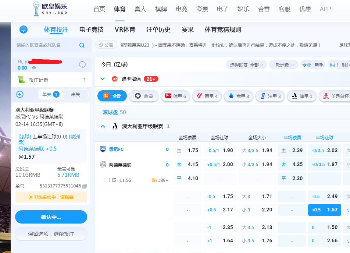The height and width of the screenshot is (253, 350).
Task: Open the 选择联赛 league dropdown
Action: coord(246,65)
